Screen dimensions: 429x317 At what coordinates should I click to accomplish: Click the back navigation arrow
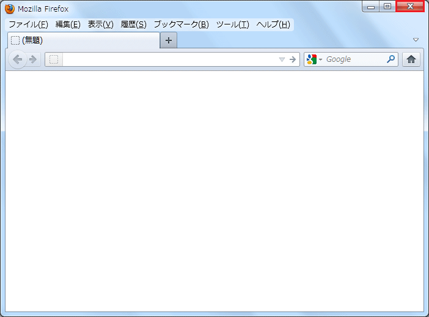(x=18, y=59)
